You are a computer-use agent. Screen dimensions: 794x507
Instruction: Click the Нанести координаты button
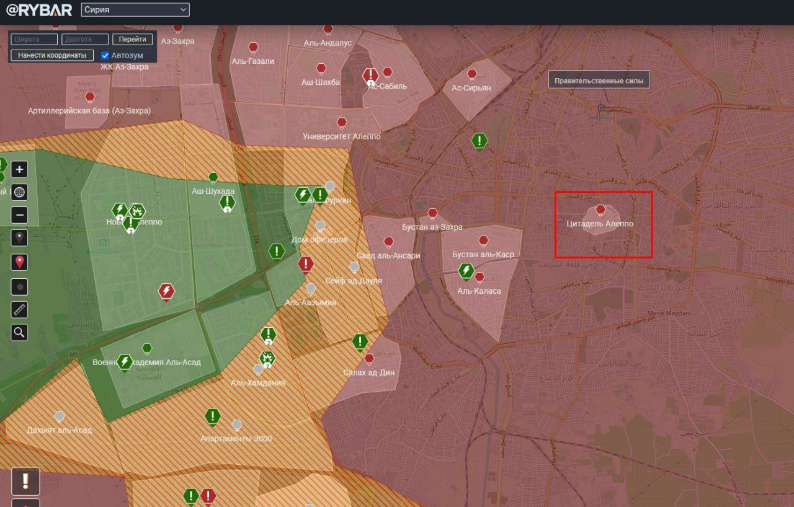tap(52, 55)
